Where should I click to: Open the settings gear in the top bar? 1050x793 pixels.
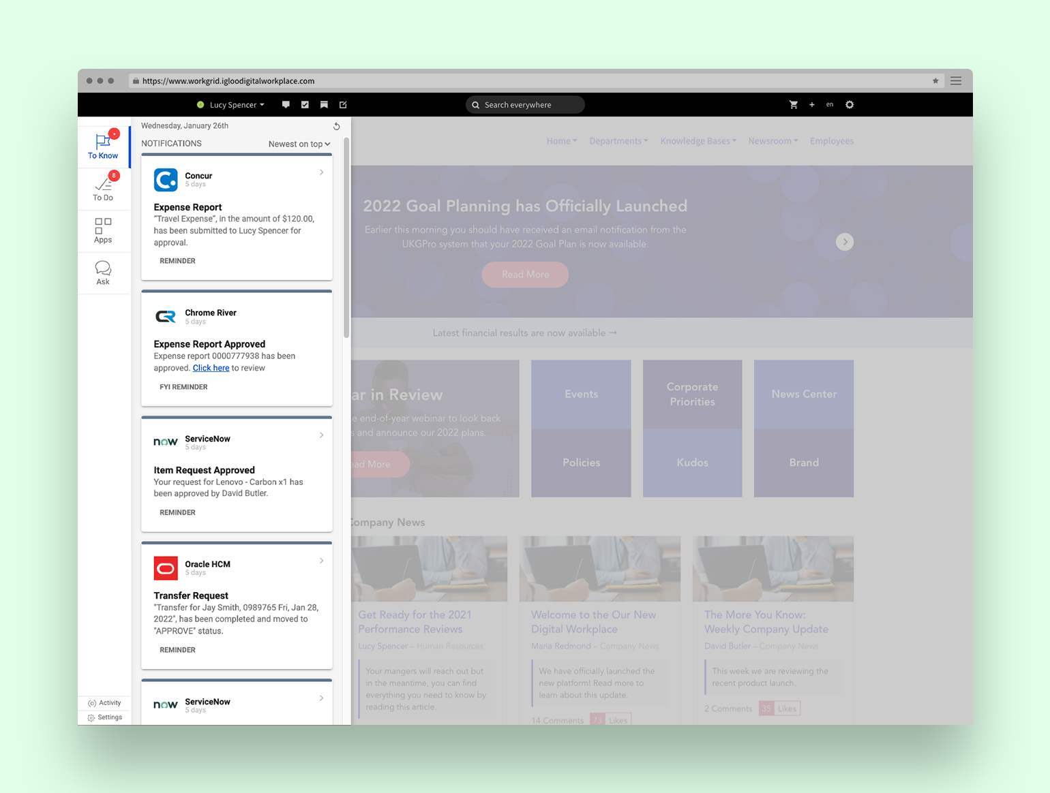(850, 104)
